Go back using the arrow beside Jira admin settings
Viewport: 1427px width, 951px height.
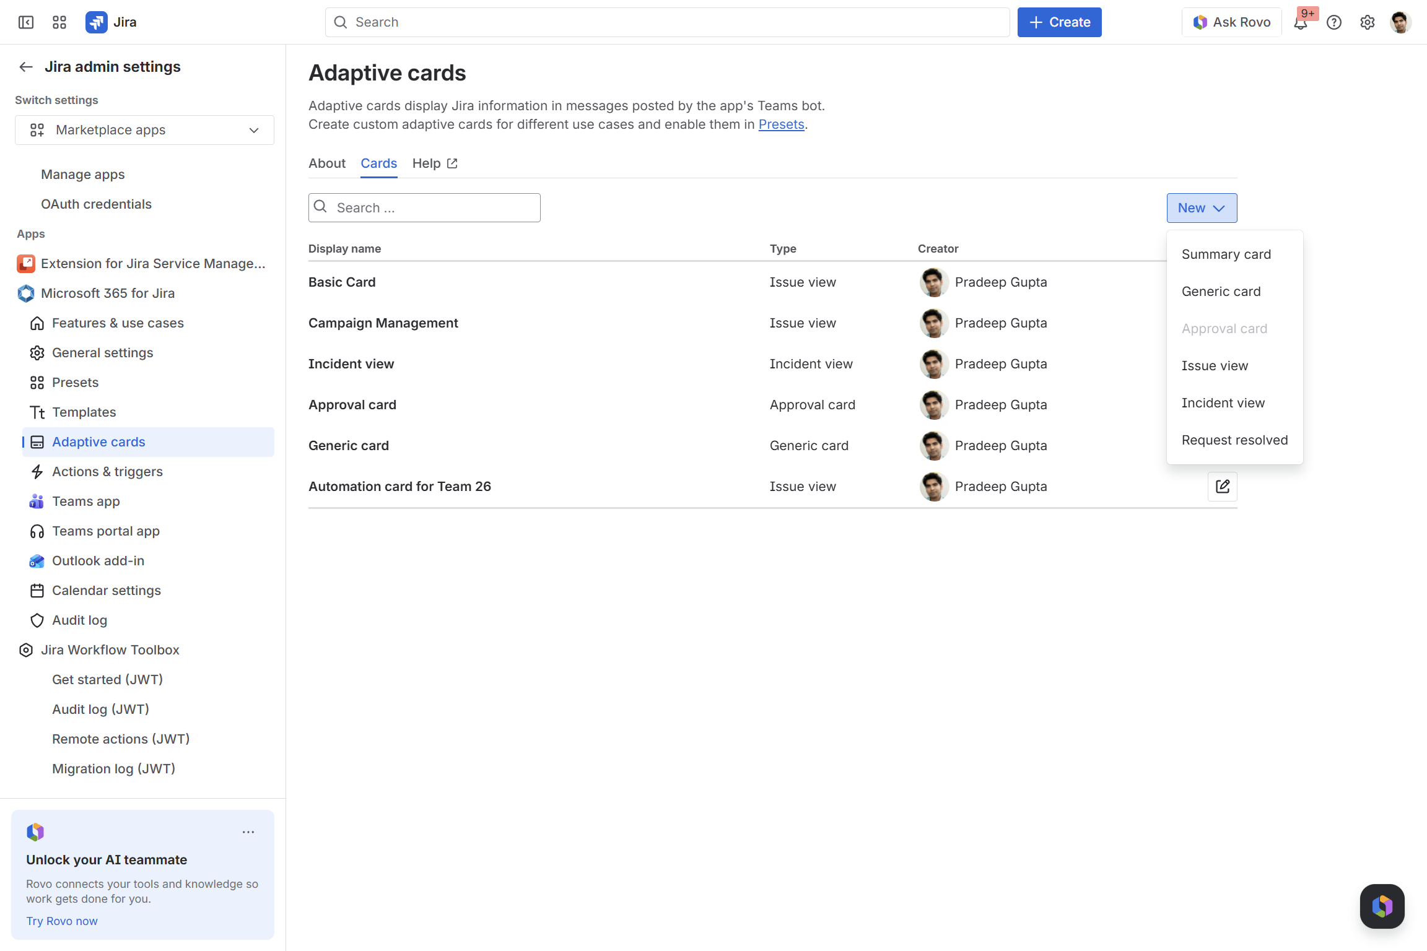click(26, 67)
